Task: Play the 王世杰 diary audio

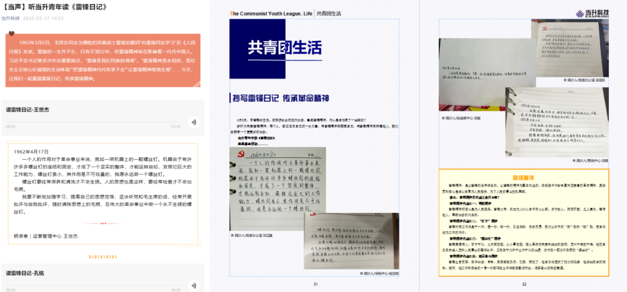Action: (193, 122)
